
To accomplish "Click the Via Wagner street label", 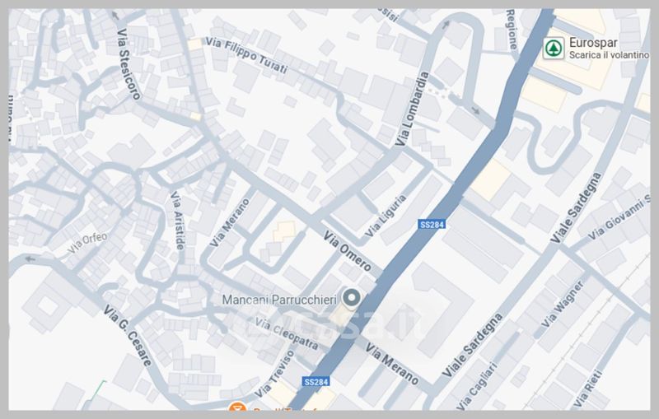I will coord(563,304).
